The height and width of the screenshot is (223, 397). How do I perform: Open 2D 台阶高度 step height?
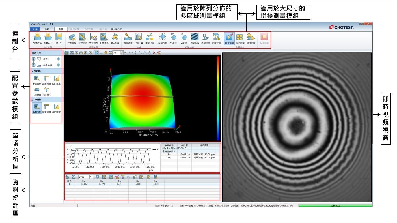click(x=56, y=108)
